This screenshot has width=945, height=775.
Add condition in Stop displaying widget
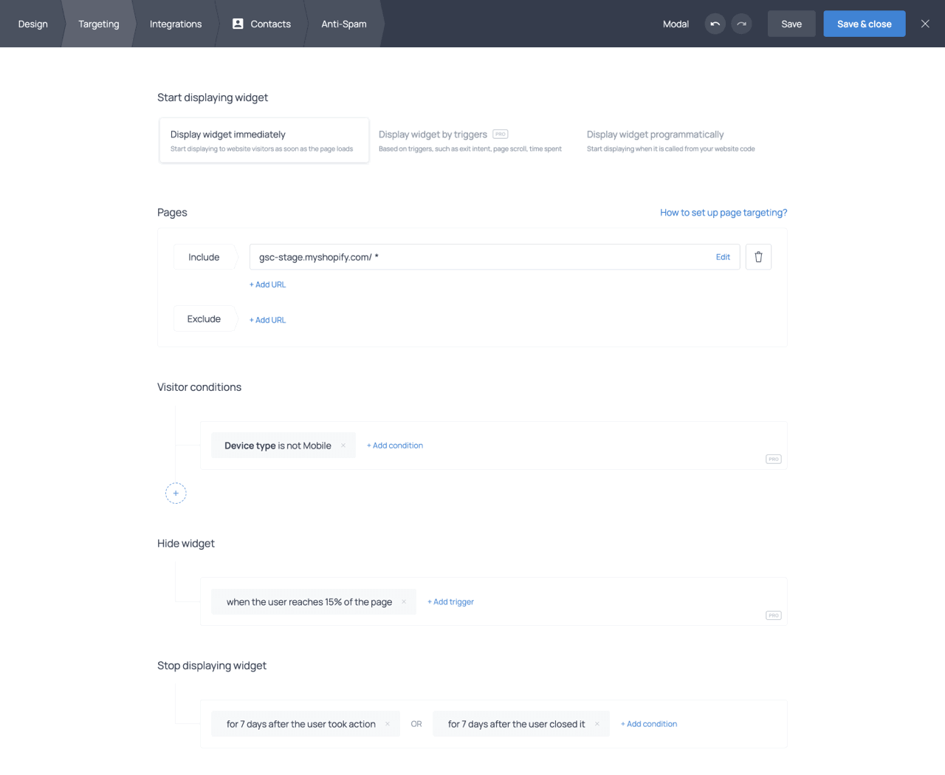(x=649, y=724)
